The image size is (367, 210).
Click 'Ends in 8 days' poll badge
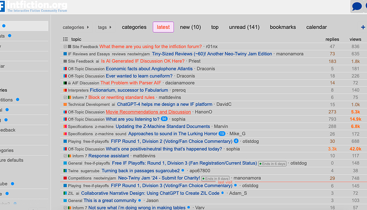point(215,179)
